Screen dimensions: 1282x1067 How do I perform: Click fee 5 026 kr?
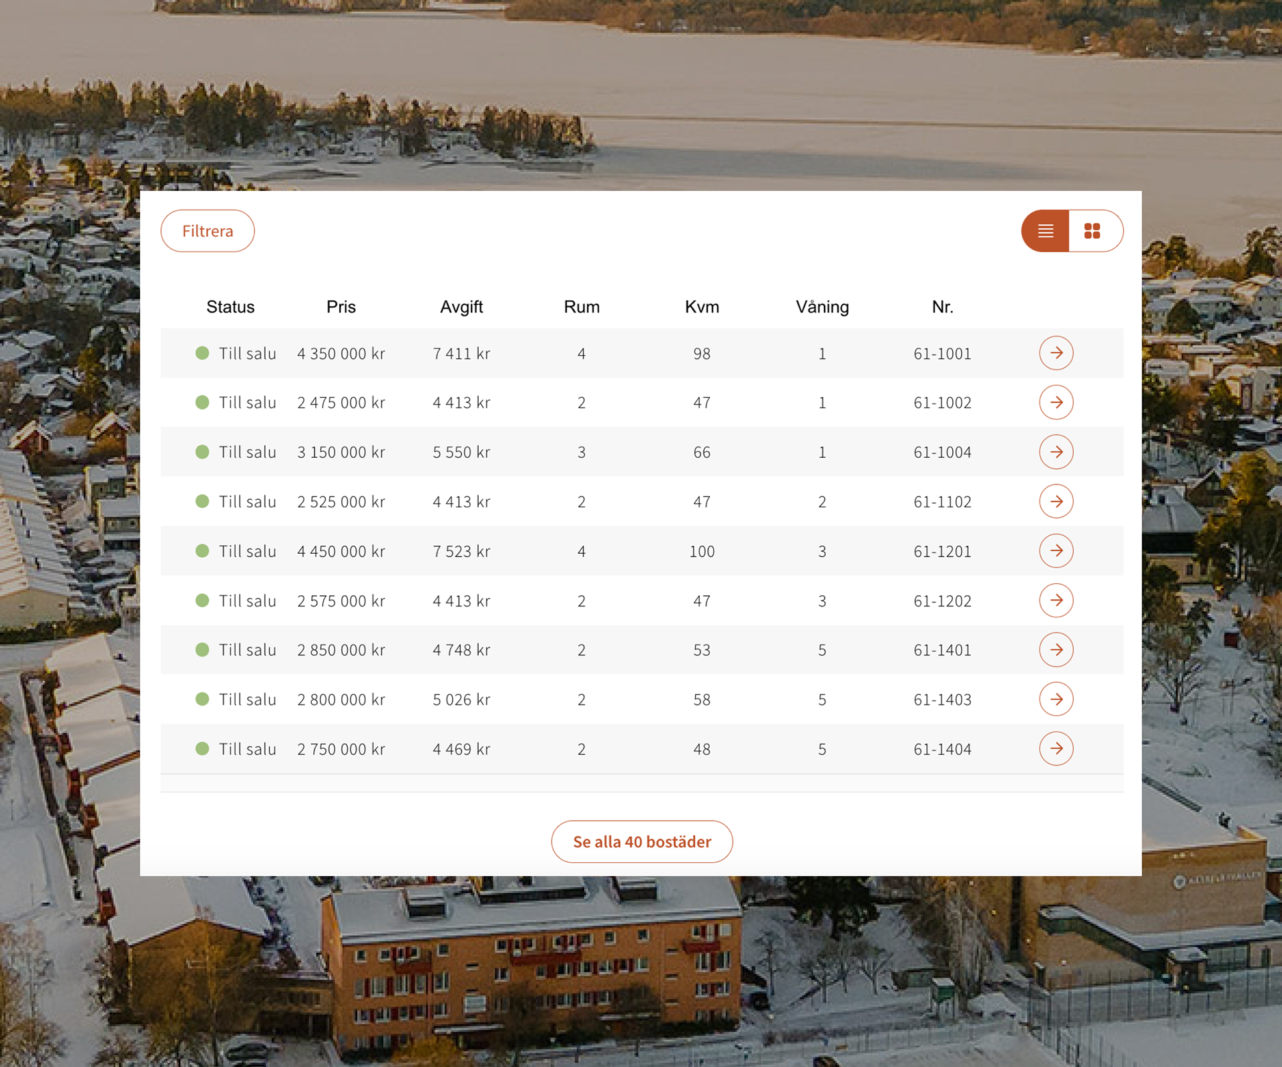click(461, 700)
